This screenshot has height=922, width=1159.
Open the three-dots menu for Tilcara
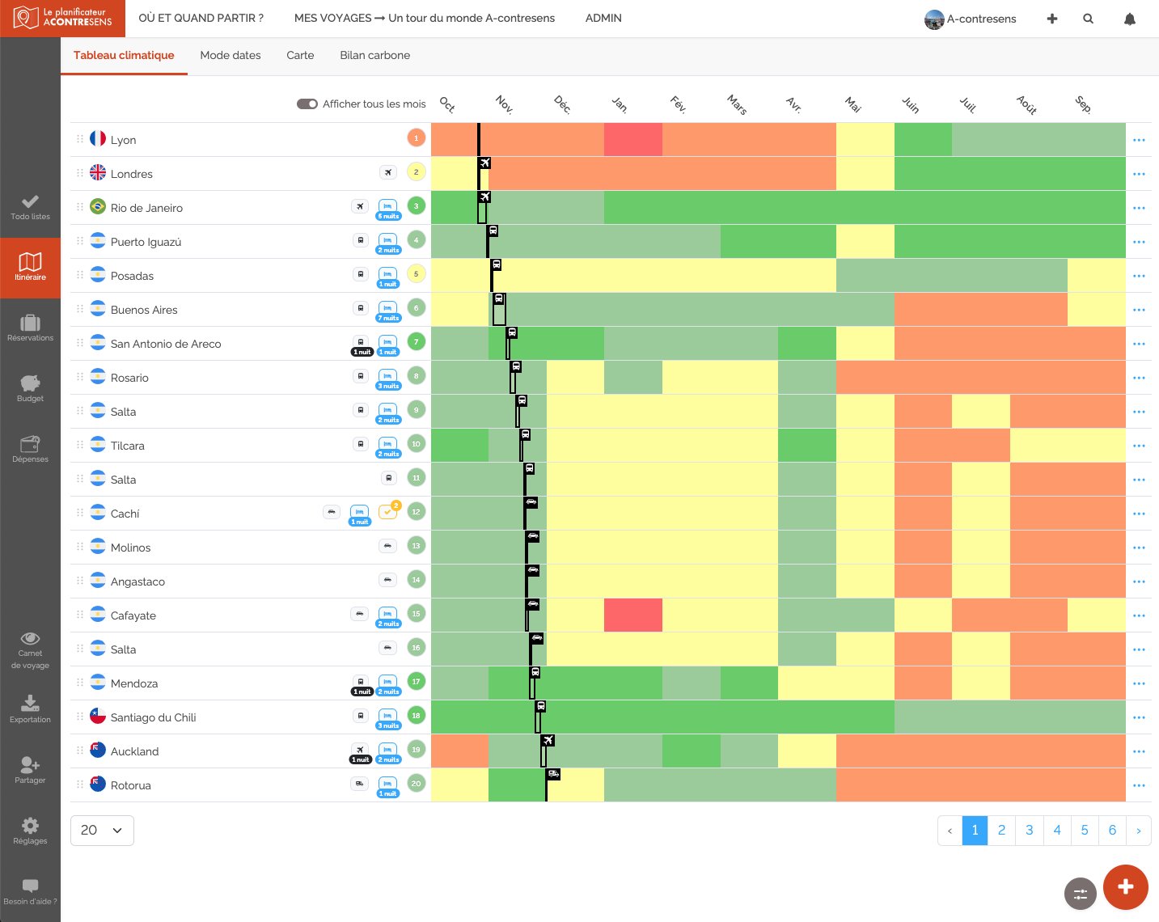pyautogui.click(x=1139, y=446)
